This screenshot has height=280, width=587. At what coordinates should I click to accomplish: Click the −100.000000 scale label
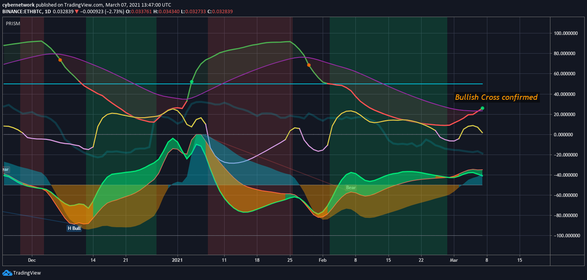(566, 236)
